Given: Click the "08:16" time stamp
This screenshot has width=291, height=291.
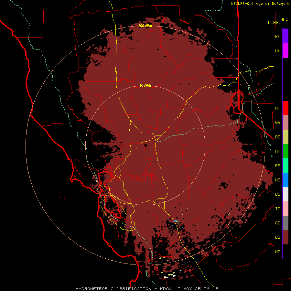Looking at the screenshot, I should point(212,289).
